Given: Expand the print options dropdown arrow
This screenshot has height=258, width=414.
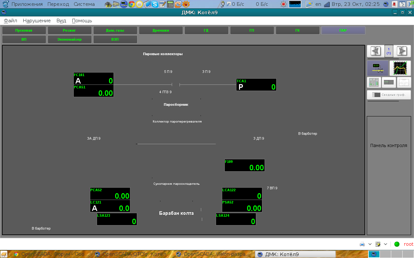Looking at the screenshot, I should click(x=370, y=244).
